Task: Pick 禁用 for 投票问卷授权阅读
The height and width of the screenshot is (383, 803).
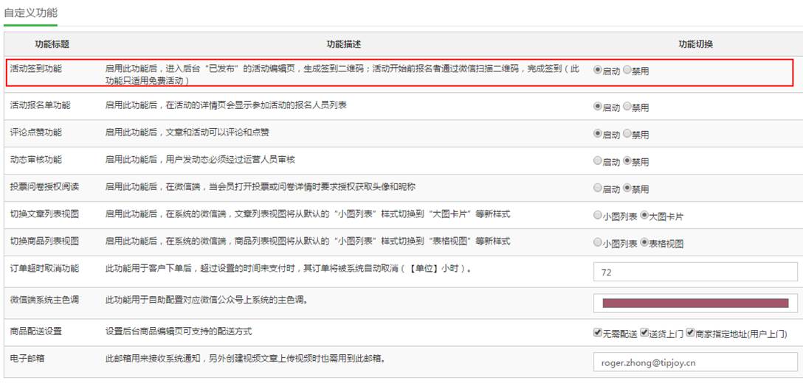Action: click(x=627, y=188)
